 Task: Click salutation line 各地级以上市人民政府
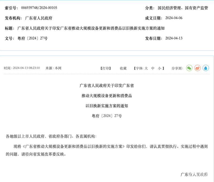click(x=51, y=136)
